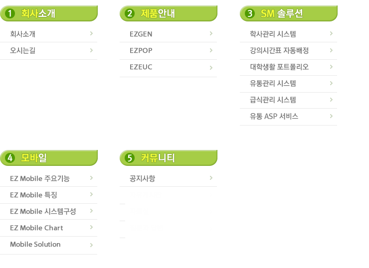Expand the 학사관리 시스템 arrow
The image size is (369, 268).
[331, 33]
